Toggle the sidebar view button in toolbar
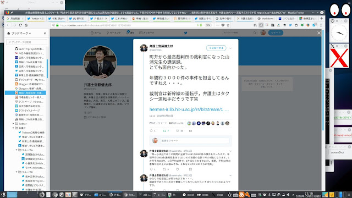 pyautogui.click(x=261, y=25)
